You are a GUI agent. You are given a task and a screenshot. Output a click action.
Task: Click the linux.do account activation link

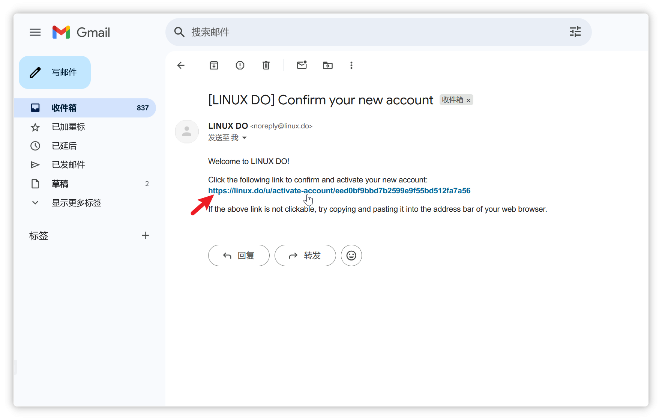tap(339, 191)
